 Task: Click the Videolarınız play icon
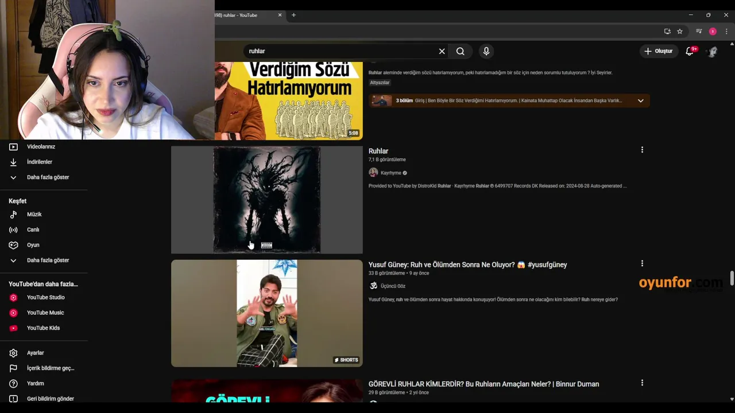pyautogui.click(x=13, y=147)
